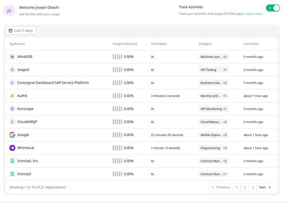Click Google usage frequency bar indicator
The width and height of the screenshot is (288, 203).
point(117,135)
